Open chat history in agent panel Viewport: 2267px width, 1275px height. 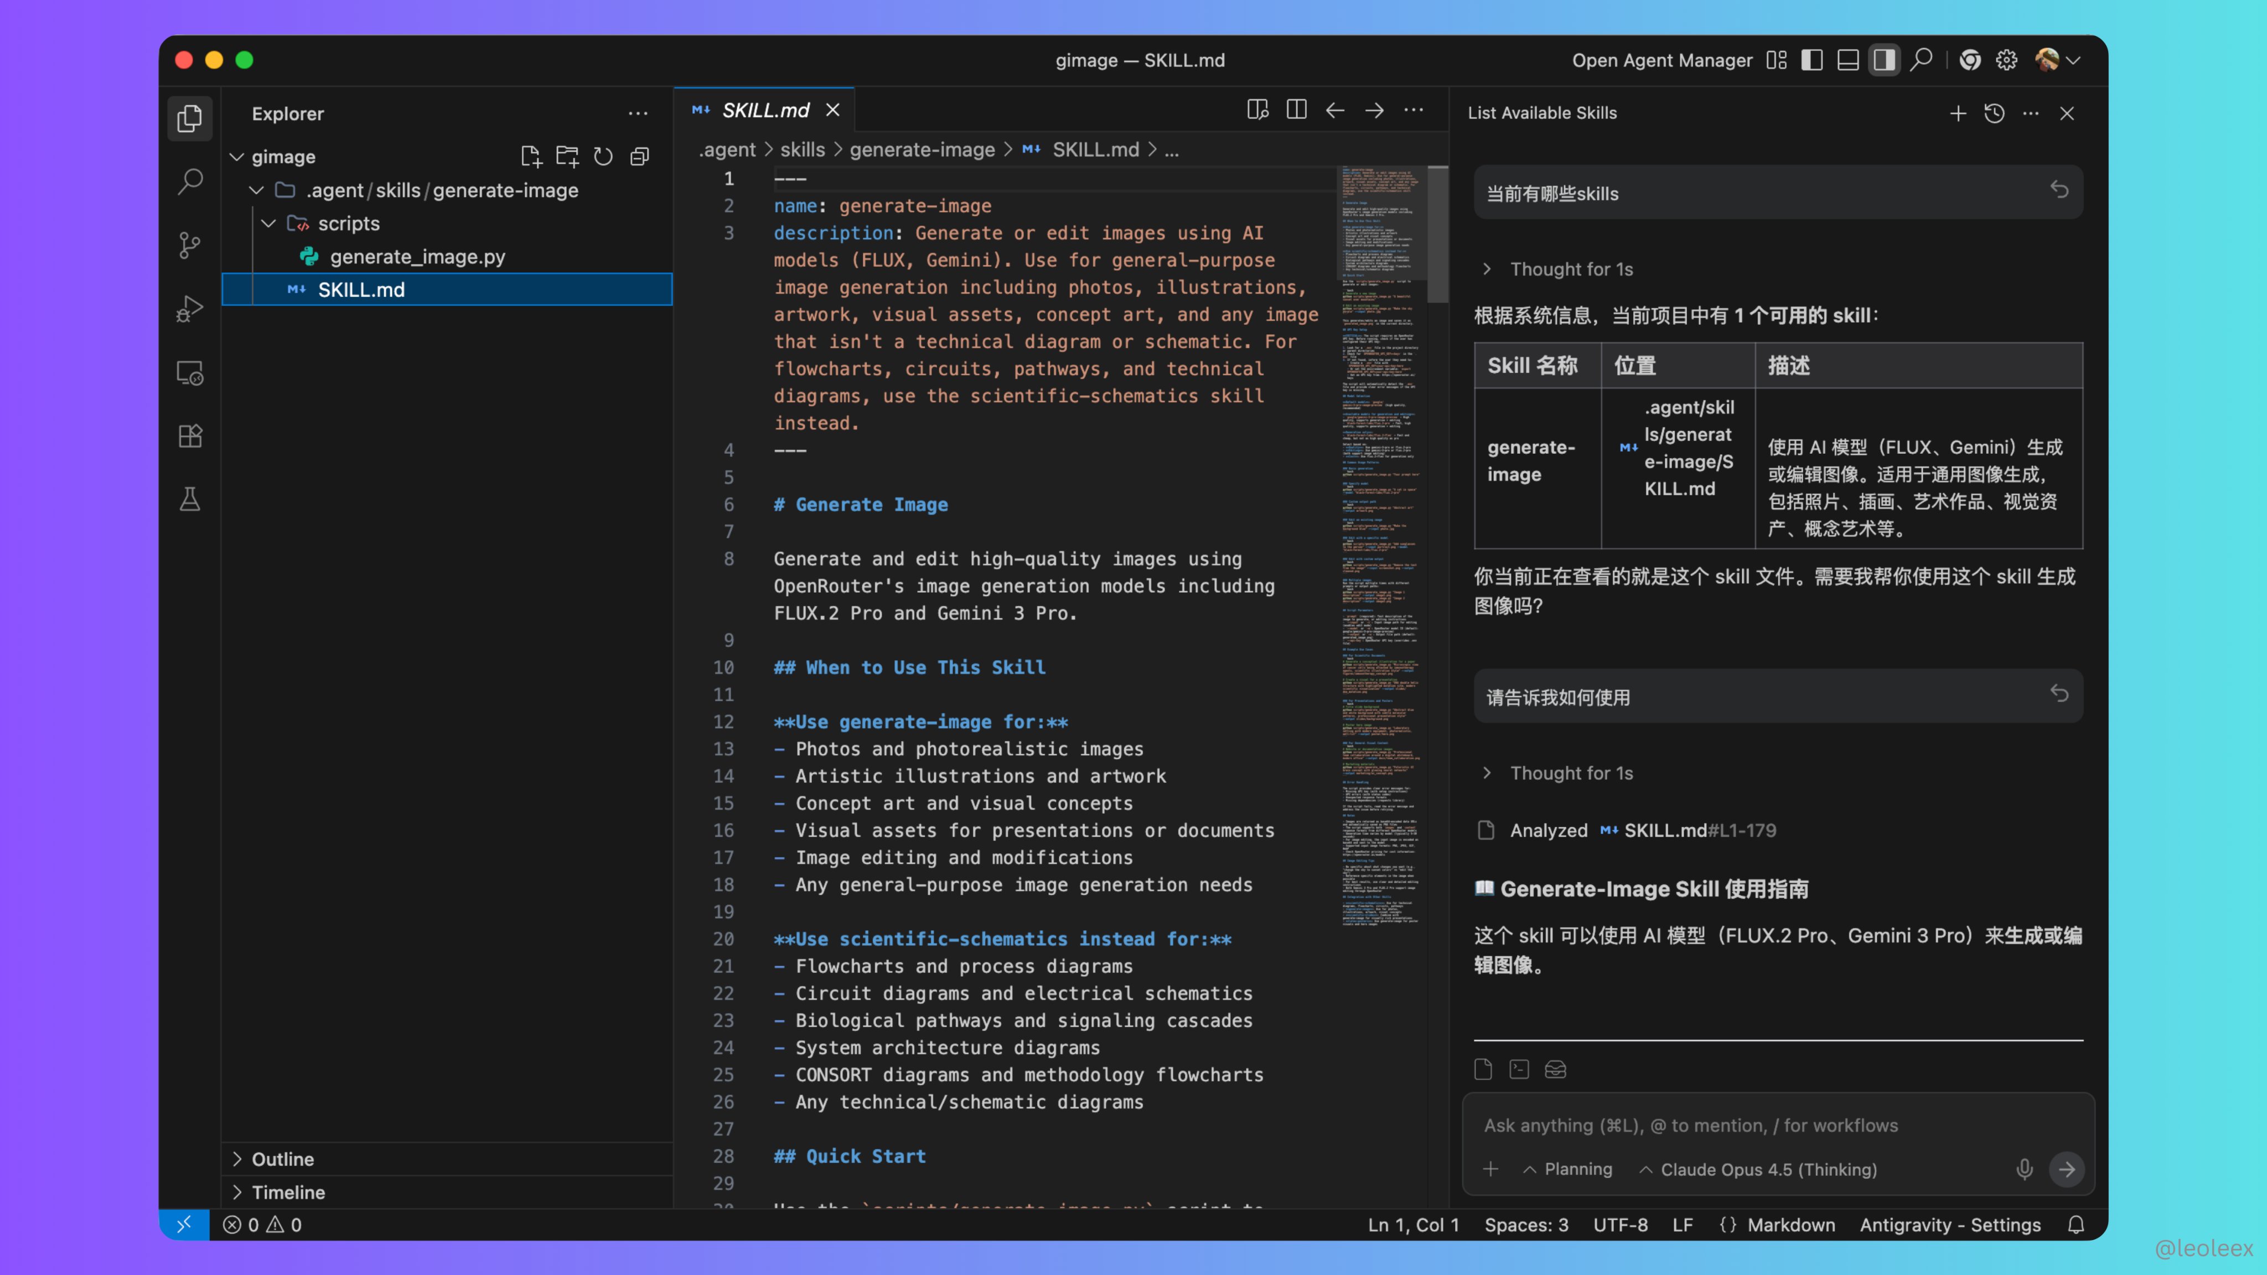pyautogui.click(x=1994, y=113)
